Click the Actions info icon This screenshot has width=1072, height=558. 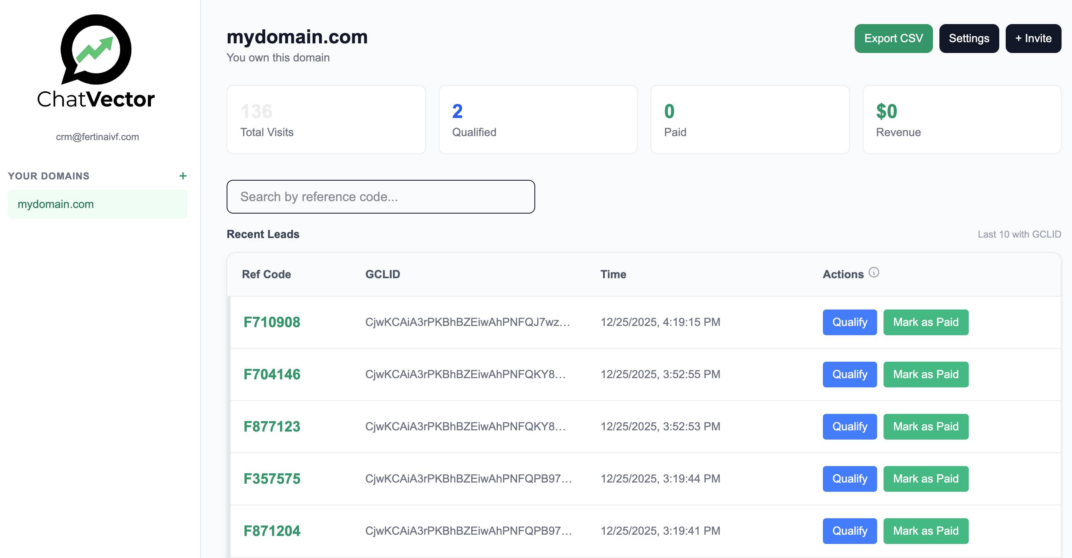click(874, 272)
